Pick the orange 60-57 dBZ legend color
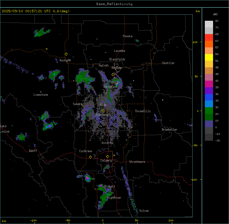The width and height of the screenshot is (229, 224). click(209, 44)
